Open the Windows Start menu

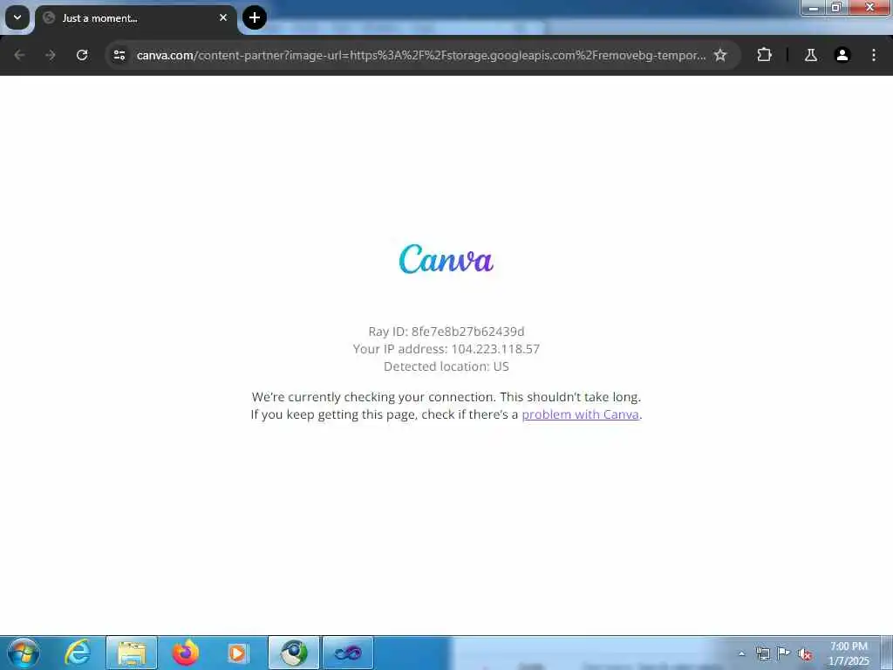coord(23,653)
